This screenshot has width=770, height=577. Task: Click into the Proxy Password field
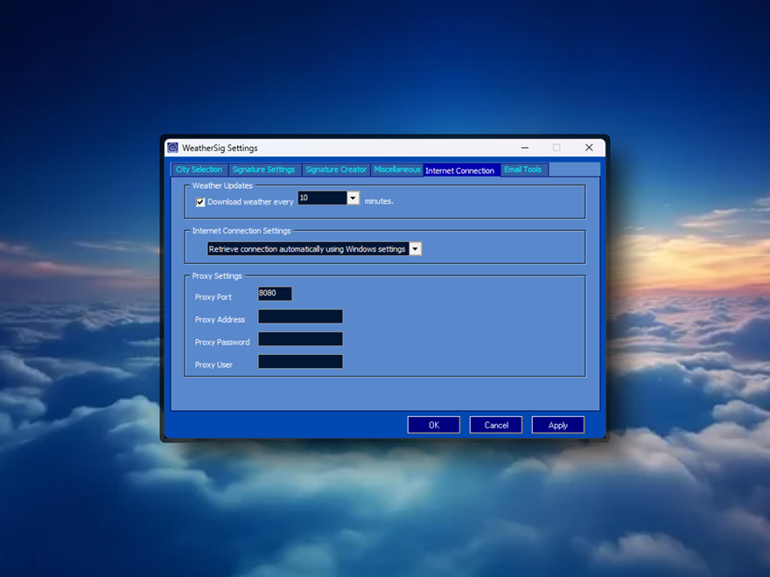click(300, 339)
